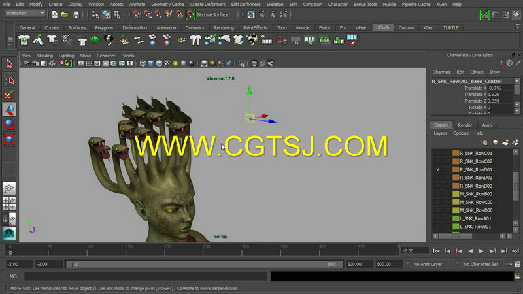Click Open Scene folder icon
This screenshot has width=523, height=294.
65,14
